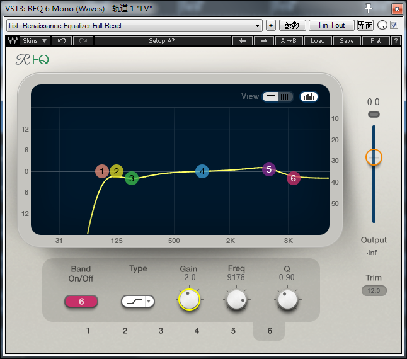
Task: Switch to band tab 3
Action: point(161,331)
